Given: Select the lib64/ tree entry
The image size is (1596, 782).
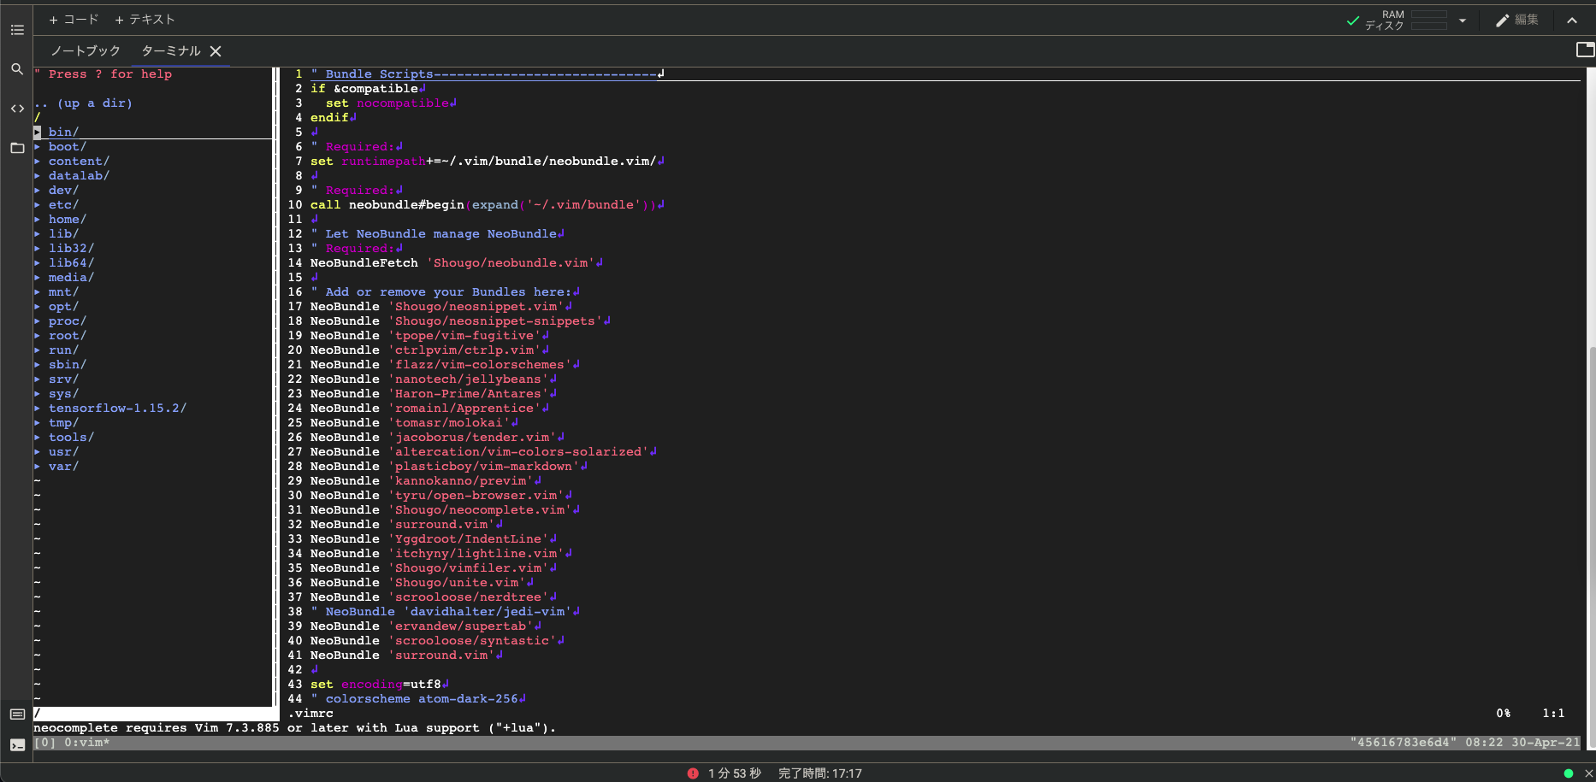Looking at the screenshot, I should [71, 263].
